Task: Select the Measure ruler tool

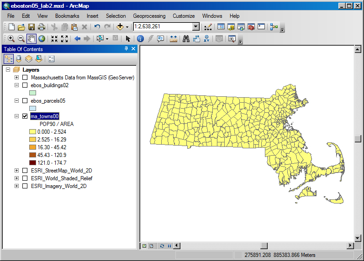Action: pyautogui.click(x=173, y=39)
